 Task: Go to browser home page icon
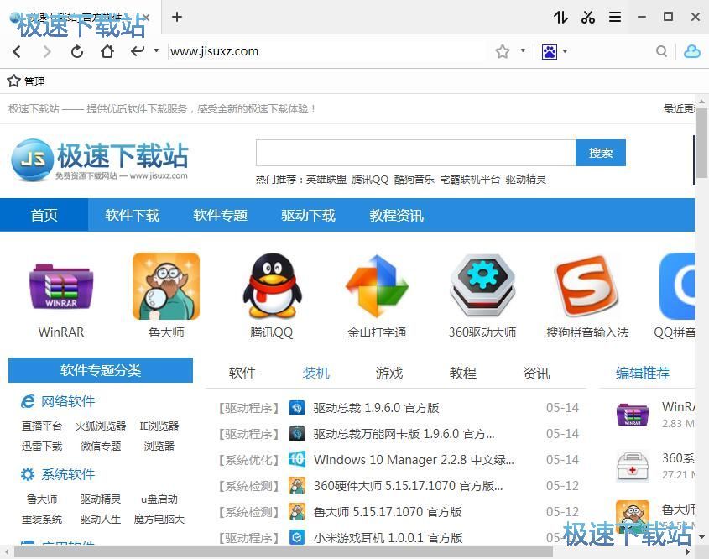pos(107,51)
